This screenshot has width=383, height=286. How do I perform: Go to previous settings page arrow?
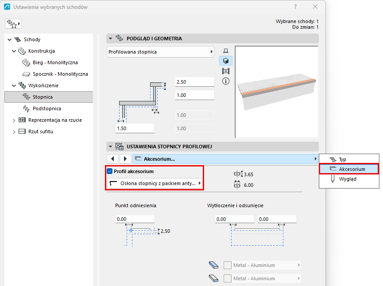[x=112, y=159]
